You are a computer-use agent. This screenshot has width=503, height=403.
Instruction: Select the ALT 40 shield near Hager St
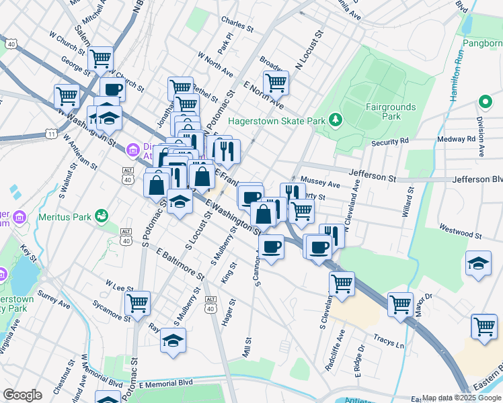tap(210, 305)
